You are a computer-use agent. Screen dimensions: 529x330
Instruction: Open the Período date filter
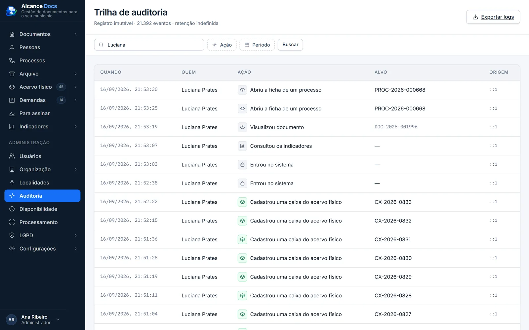(x=257, y=45)
